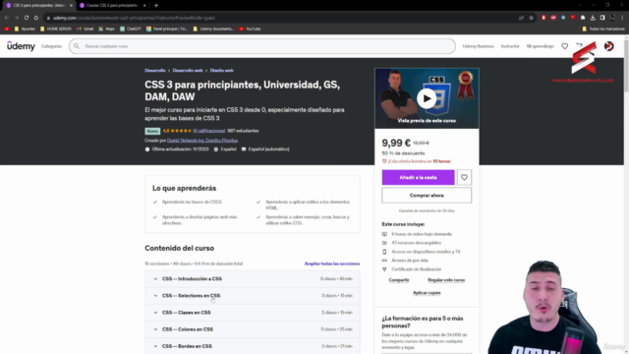Expand CSS -- Introducción a CSS section
Image resolution: width=629 pixels, height=354 pixels.
[x=253, y=278]
